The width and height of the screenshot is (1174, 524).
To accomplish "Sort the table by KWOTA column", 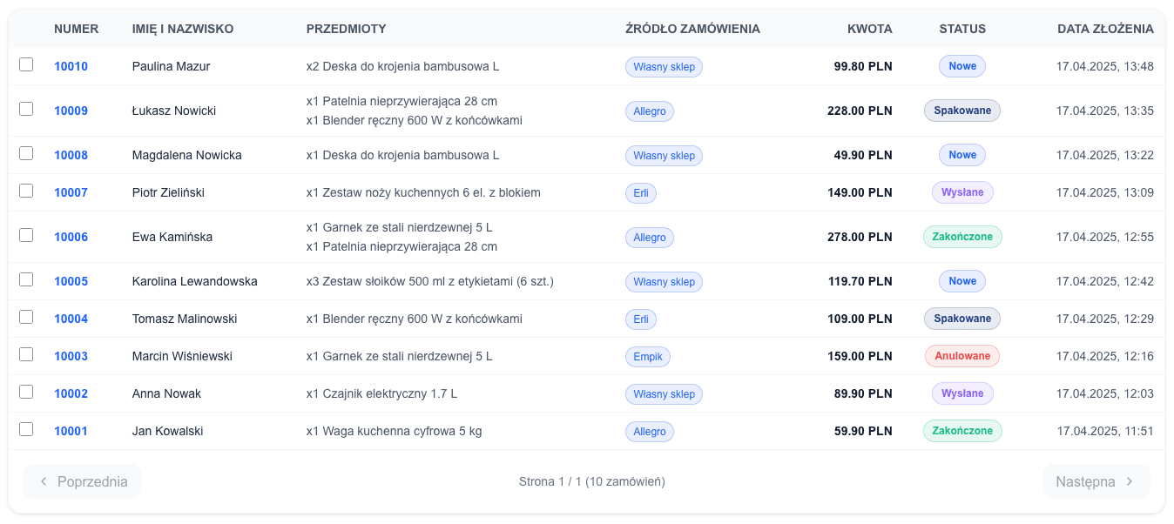I will tap(869, 29).
